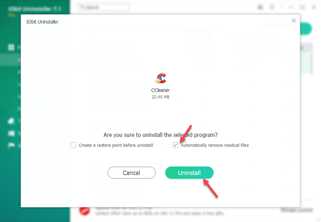Confirm with the green Uninstall button
The width and height of the screenshot is (321, 222).
coord(189,173)
